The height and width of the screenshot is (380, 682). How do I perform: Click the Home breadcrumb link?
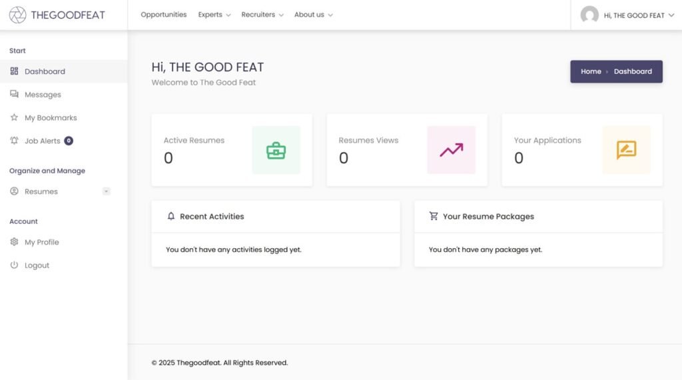(x=591, y=71)
